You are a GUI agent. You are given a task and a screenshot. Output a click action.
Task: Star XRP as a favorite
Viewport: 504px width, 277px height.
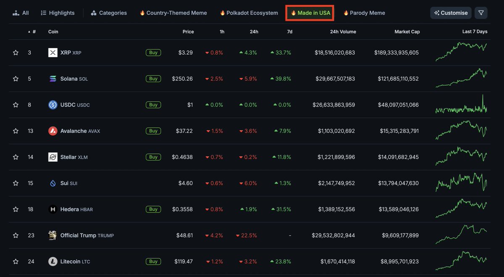[x=16, y=53]
